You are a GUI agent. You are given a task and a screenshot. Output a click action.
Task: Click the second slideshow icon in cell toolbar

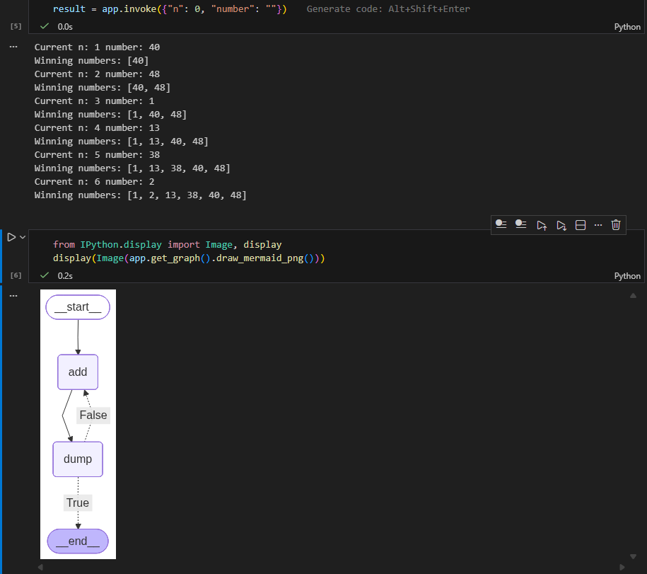tap(521, 224)
